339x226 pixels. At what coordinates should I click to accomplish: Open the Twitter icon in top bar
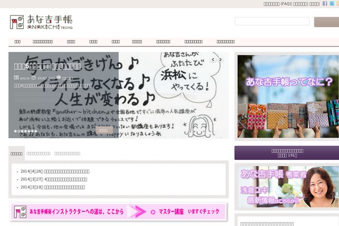pos(332,3)
